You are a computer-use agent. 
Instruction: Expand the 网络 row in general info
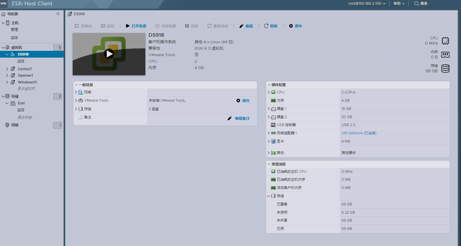pyautogui.click(x=76, y=92)
